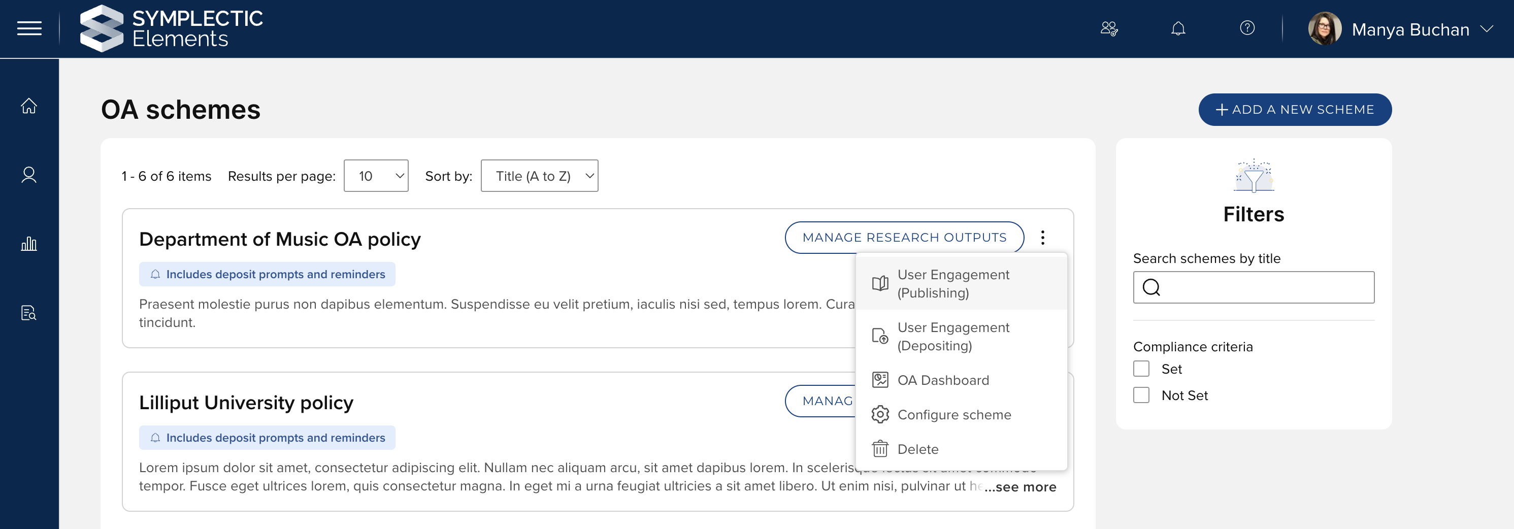Open the help question mark icon

click(x=1246, y=28)
